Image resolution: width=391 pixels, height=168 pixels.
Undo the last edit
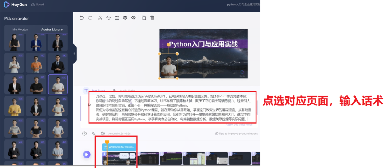click(81, 18)
